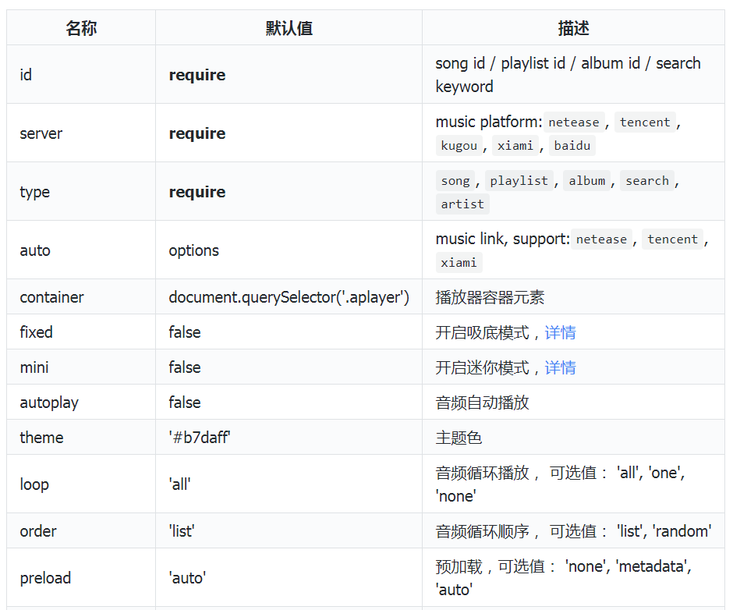Click the tencent tag in the auto row

tap(672, 239)
